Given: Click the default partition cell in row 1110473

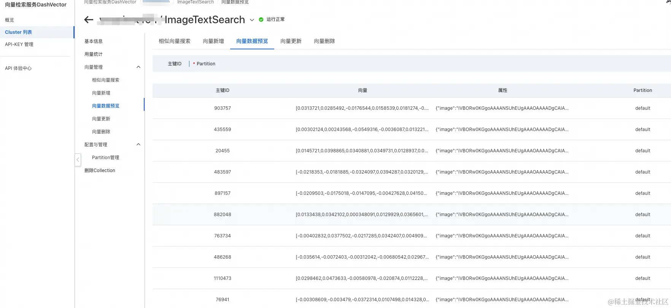Looking at the screenshot, I should 642,278.
